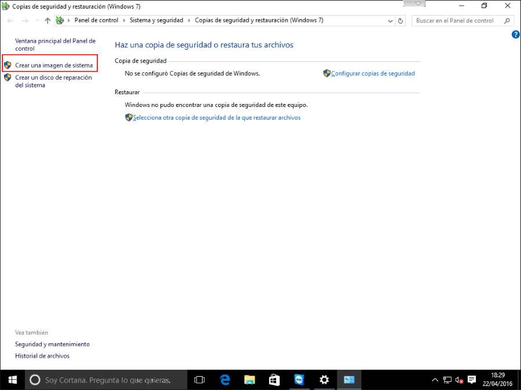This screenshot has width=521, height=390.
Task: Open 'Historial de archivos' link
Action: tap(42, 356)
